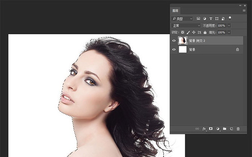Create a new layer
The image size is (252, 157).
[231, 129]
